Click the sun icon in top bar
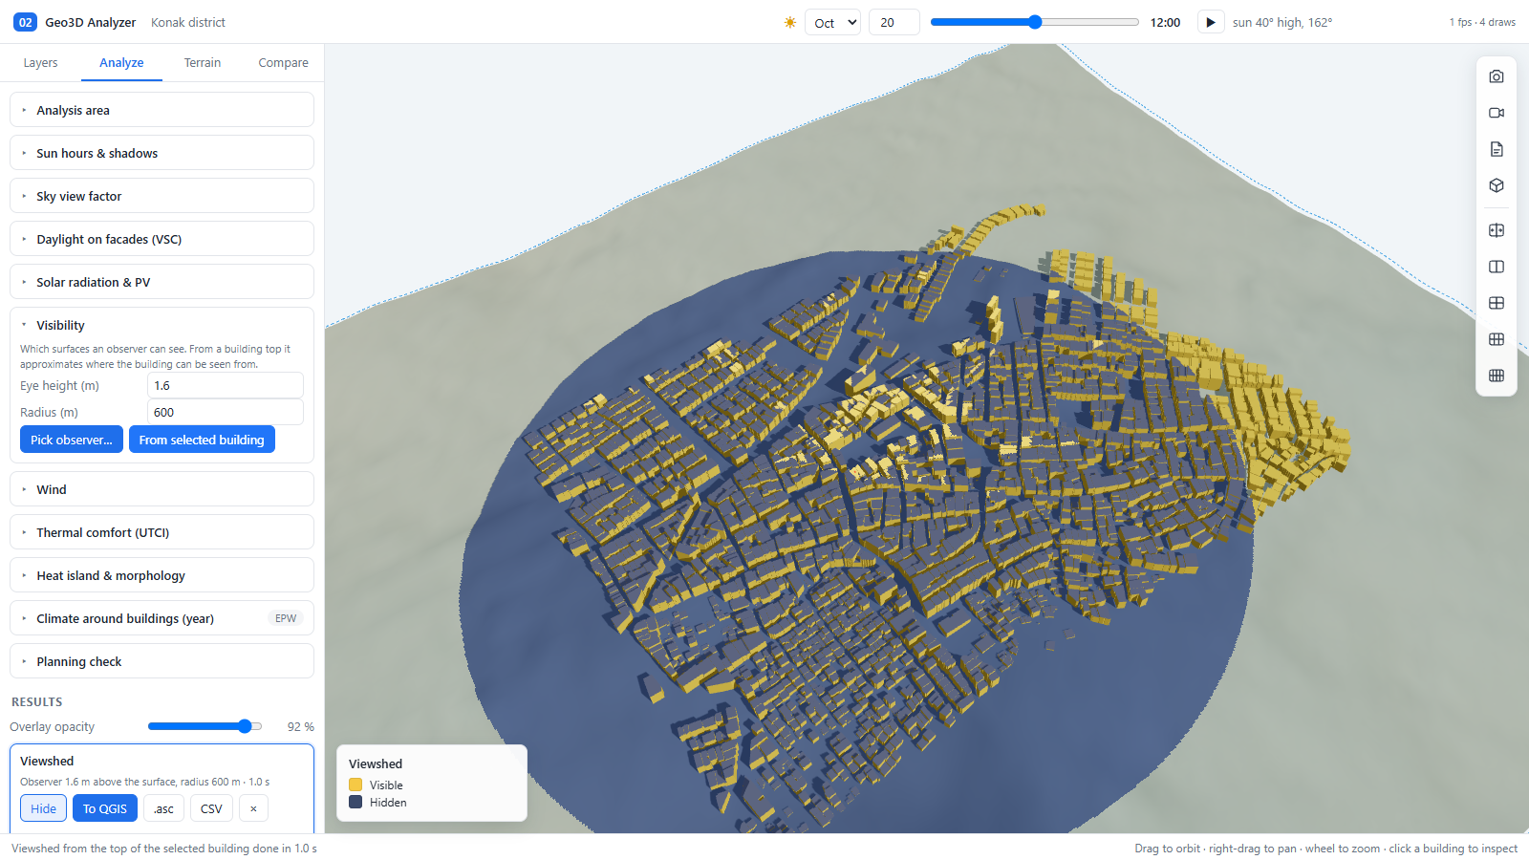Image resolution: width=1529 pixels, height=860 pixels. click(x=790, y=22)
